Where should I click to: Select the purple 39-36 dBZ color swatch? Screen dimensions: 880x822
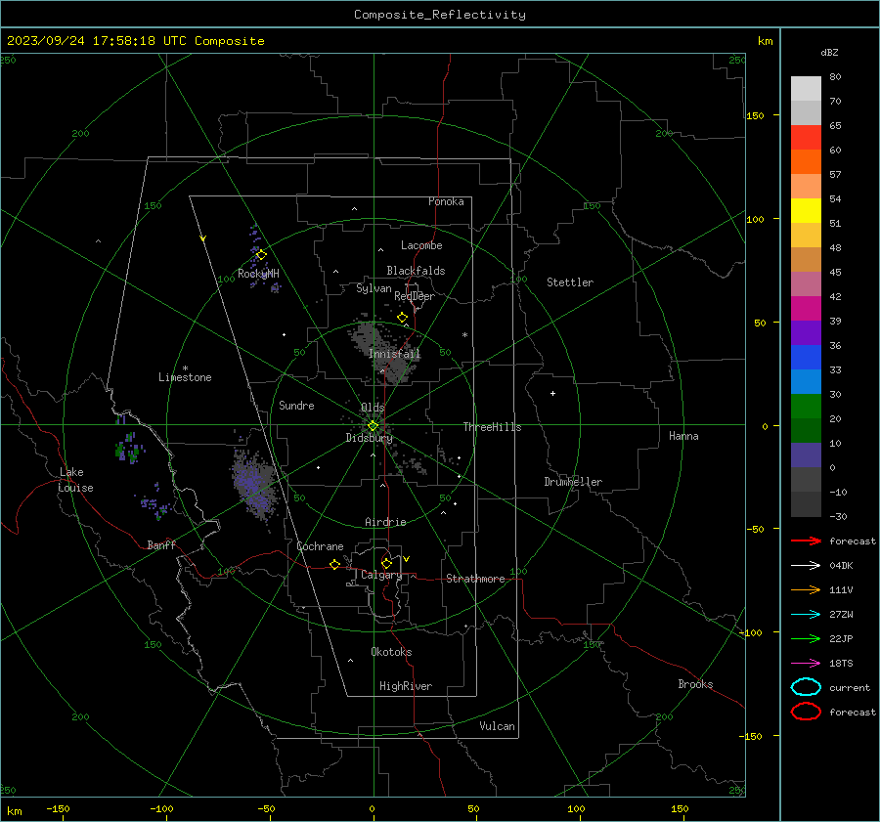[806, 333]
